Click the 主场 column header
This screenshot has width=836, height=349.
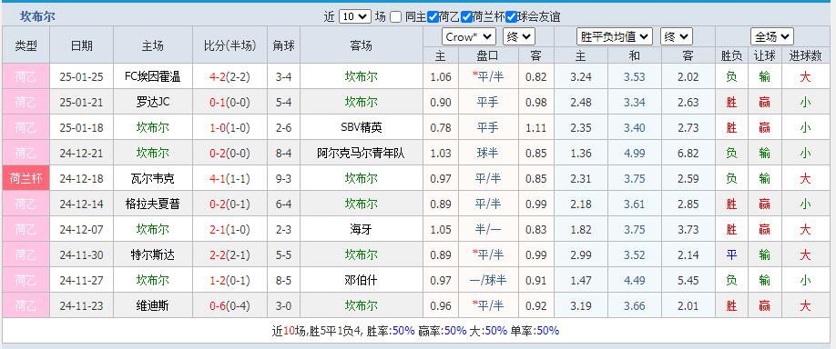(x=152, y=45)
